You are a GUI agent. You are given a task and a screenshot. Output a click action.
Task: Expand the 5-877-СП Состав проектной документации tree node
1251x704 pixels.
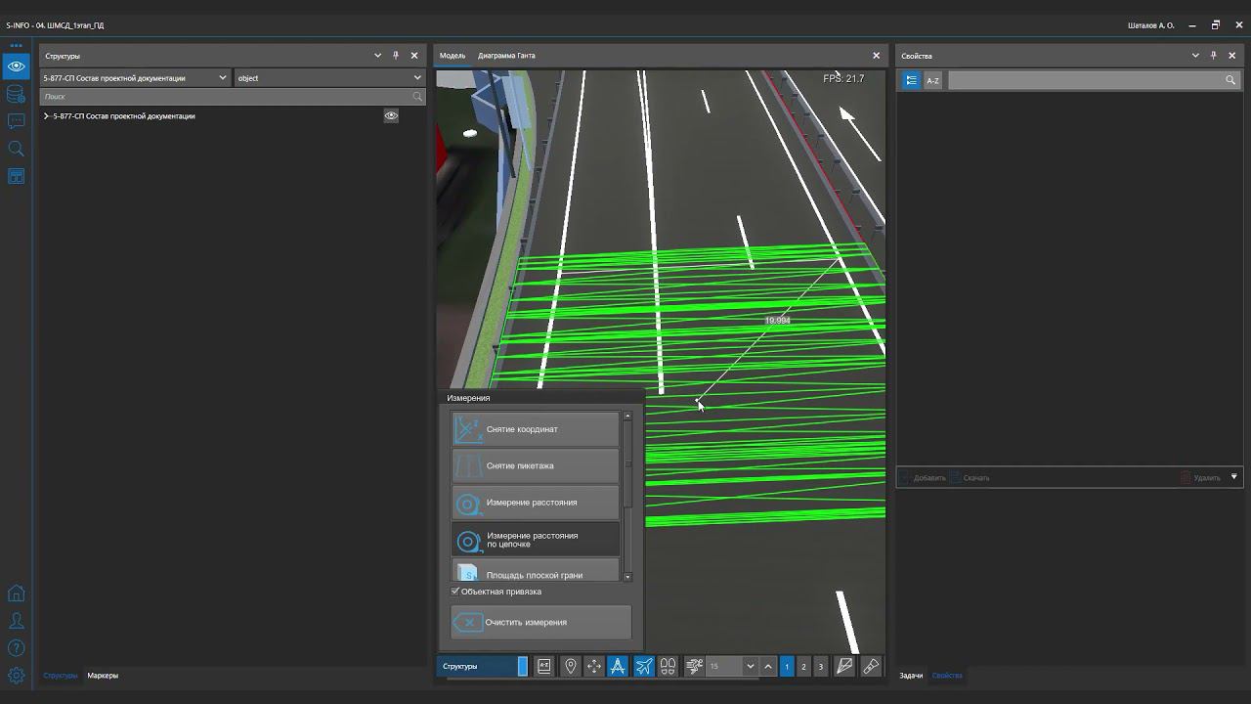coord(46,116)
